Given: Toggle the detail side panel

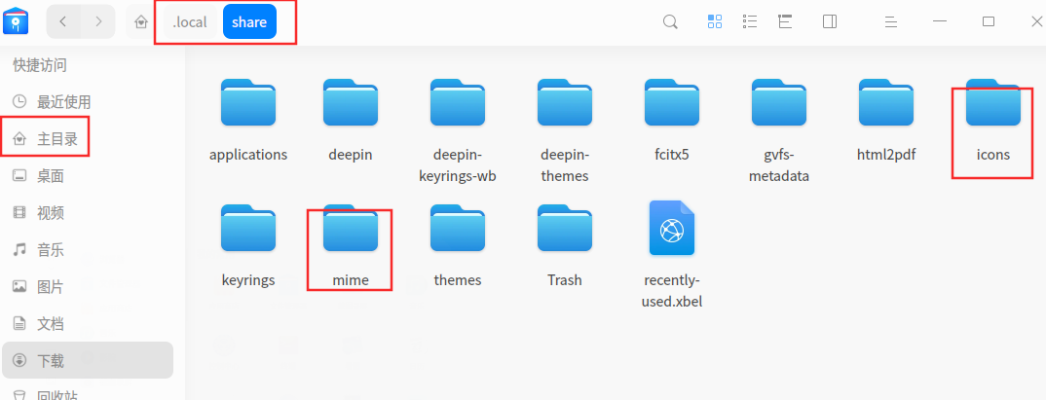Looking at the screenshot, I should click(830, 22).
